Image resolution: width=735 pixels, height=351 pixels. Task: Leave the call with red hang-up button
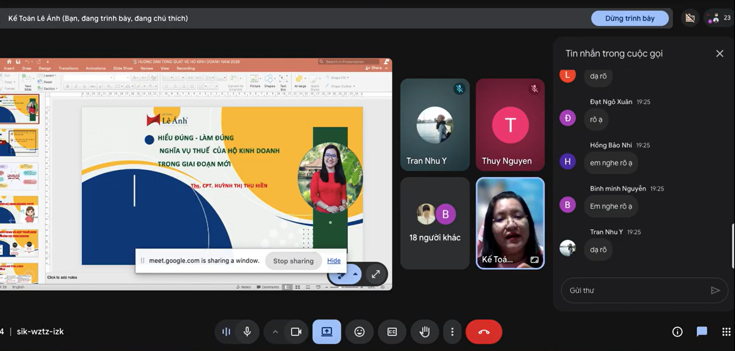pyautogui.click(x=484, y=331)
